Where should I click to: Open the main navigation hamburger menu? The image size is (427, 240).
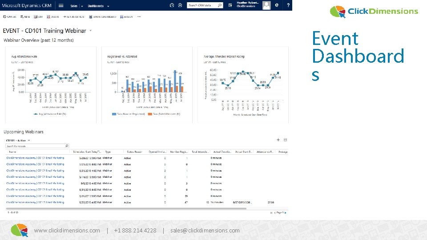pos(61,5)
